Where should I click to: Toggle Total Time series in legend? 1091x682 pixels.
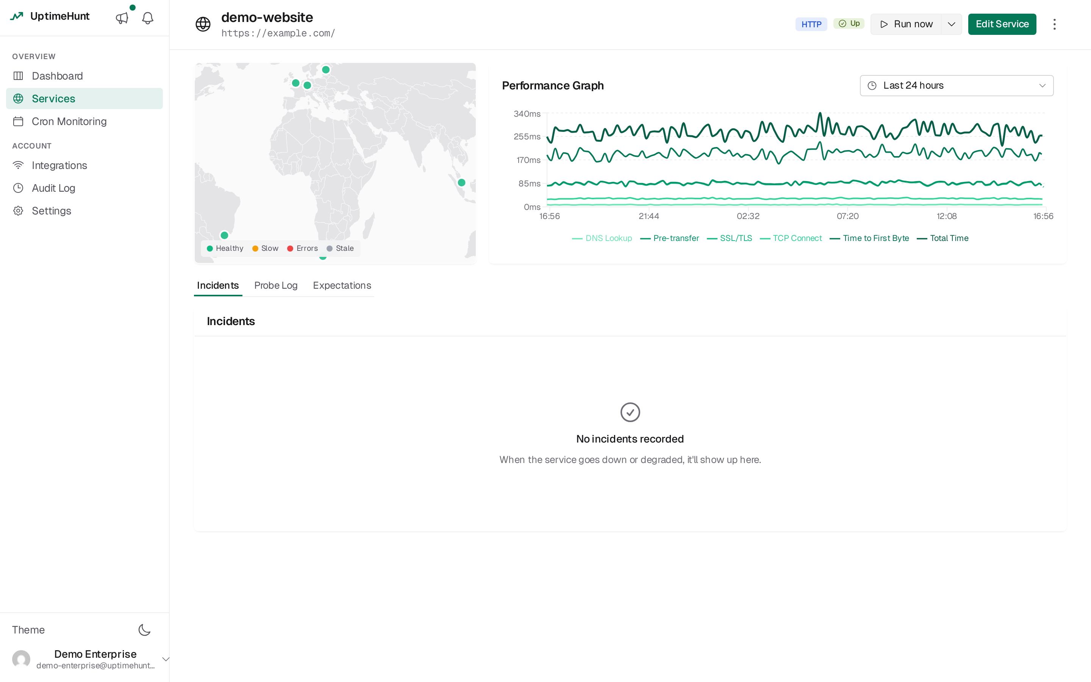pyautogui.click(x=943, y=238)
